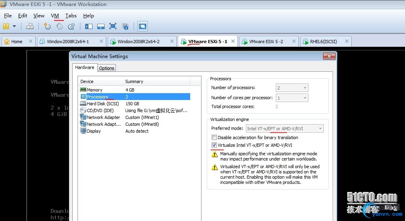Click the VMware Workstation title bar icon
This screenshot has height=221, width=405.
coord(3,4)
